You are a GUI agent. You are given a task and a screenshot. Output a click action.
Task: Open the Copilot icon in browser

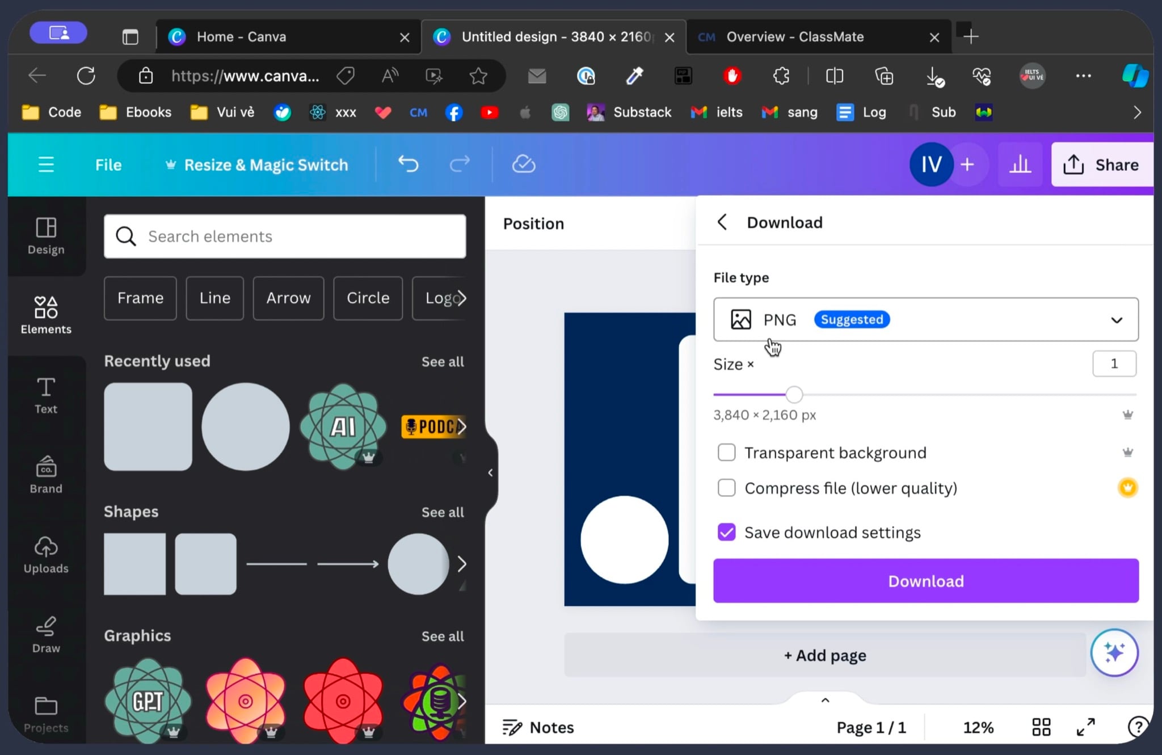[1135, 75]
